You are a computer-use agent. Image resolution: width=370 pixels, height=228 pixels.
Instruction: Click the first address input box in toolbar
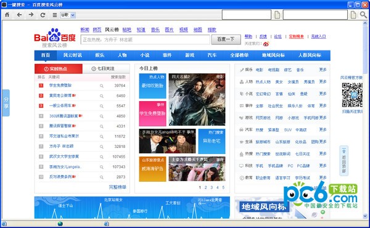[x=246, y=15]
